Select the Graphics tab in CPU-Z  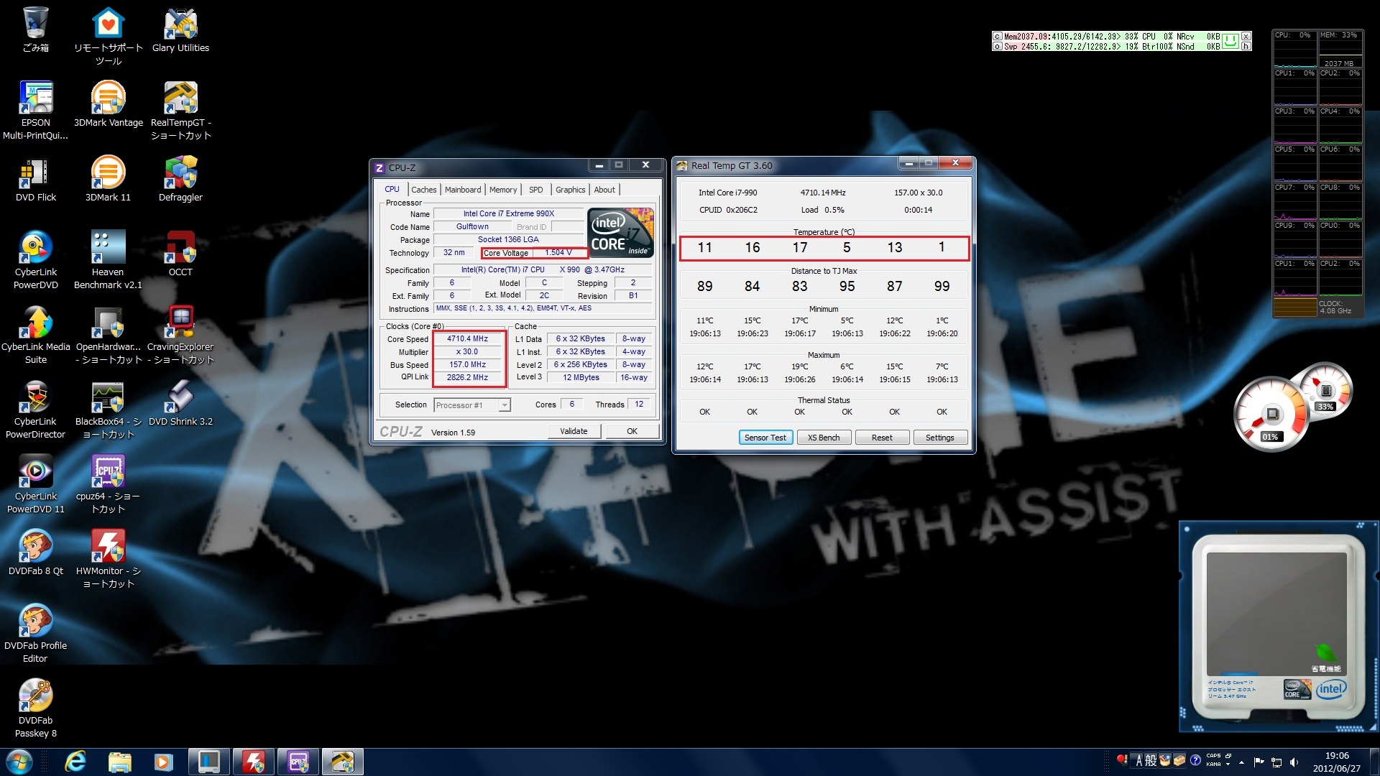click(x=570, y=190)
